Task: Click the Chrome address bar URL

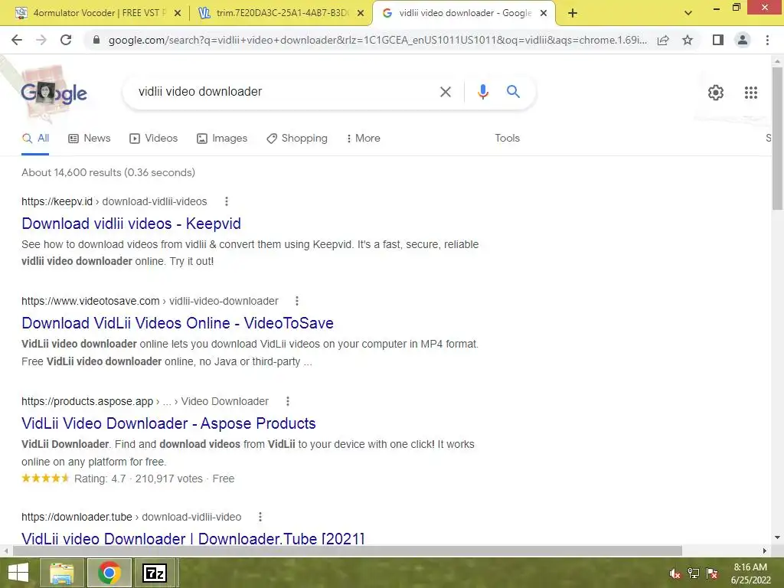Action: tap(377, 40)
